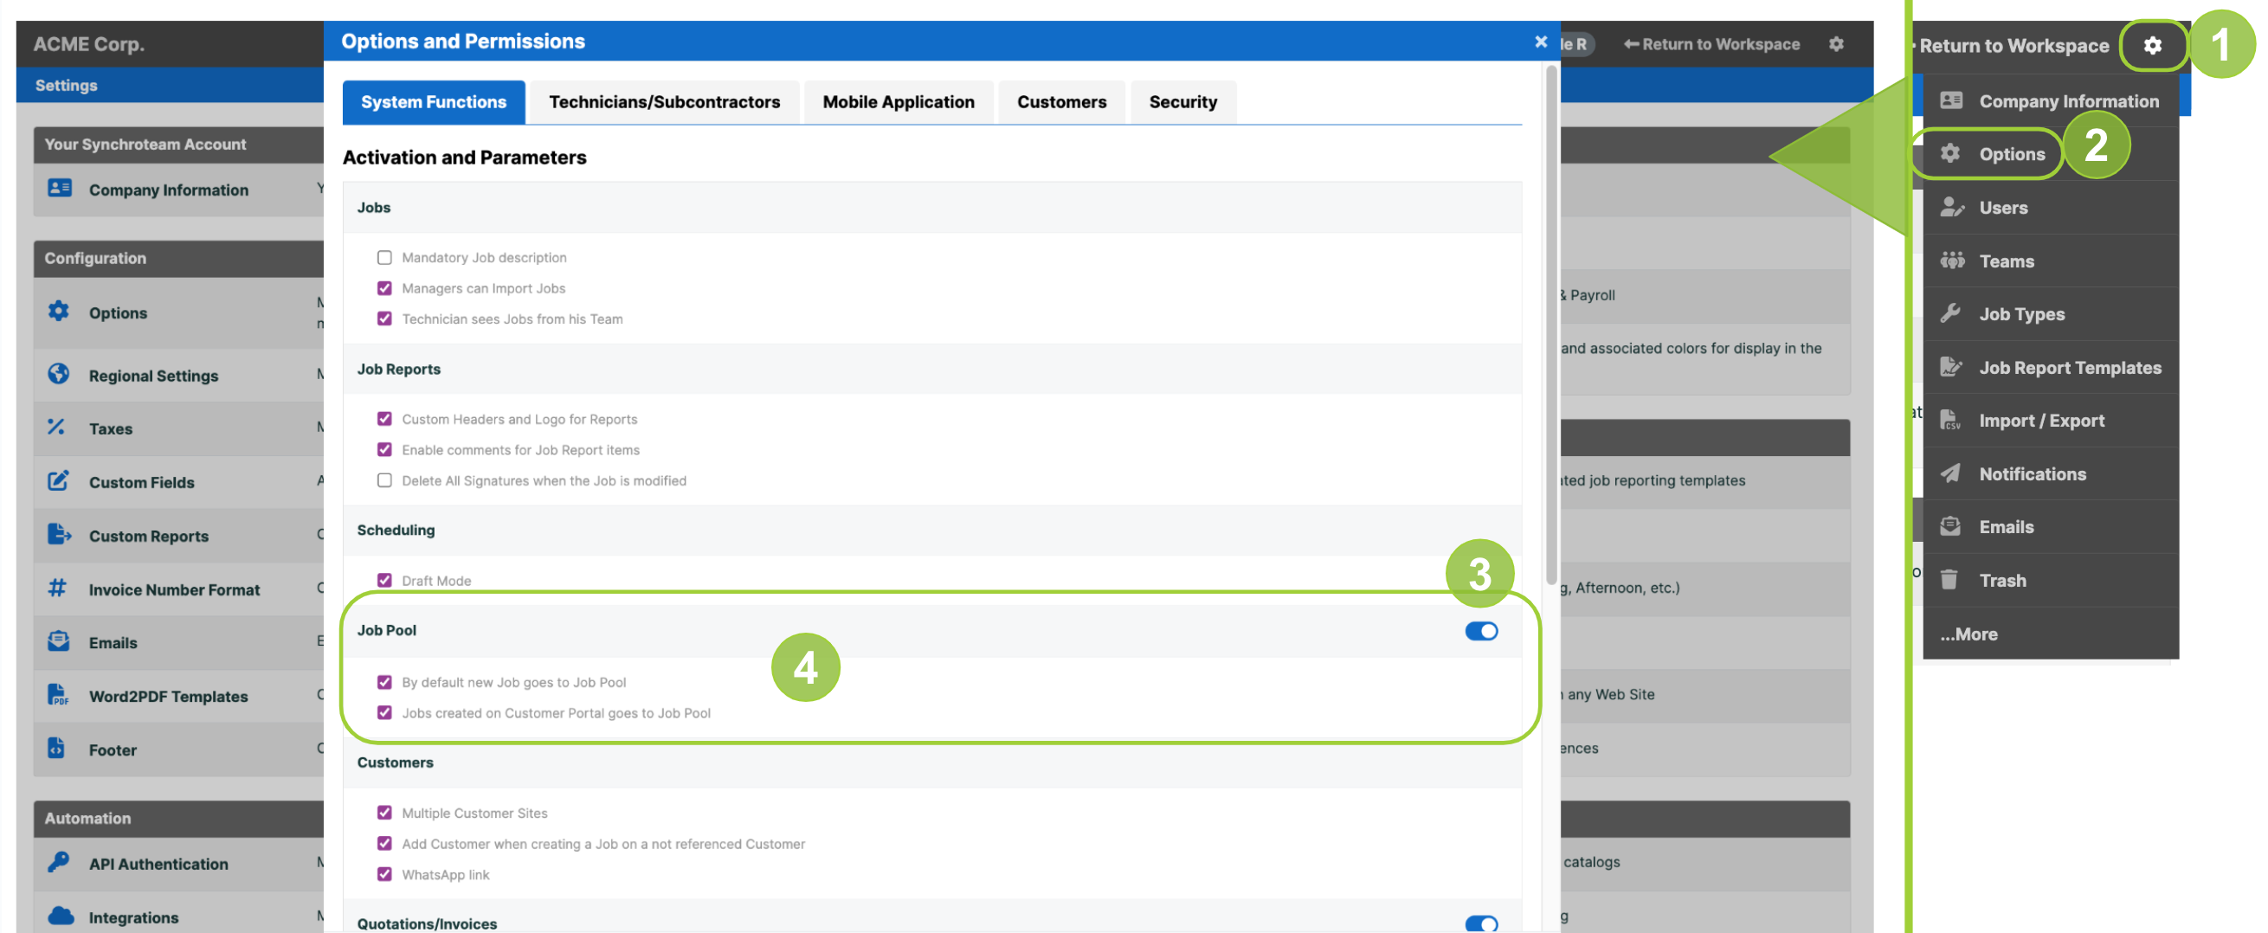Uncheck WhatsApp link checkbox

click(384, 874)
